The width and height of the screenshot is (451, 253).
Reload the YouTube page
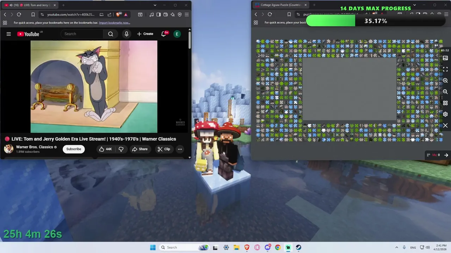19,14
